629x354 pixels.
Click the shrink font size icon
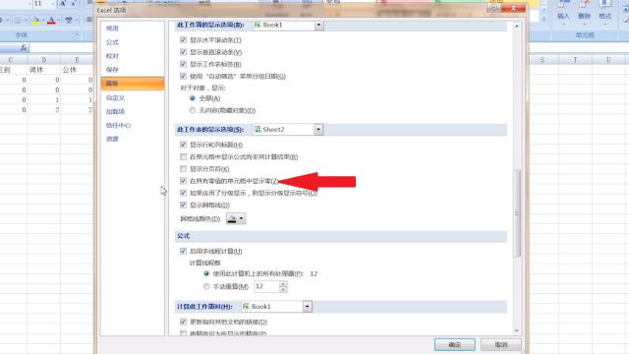tap(74, 4)
